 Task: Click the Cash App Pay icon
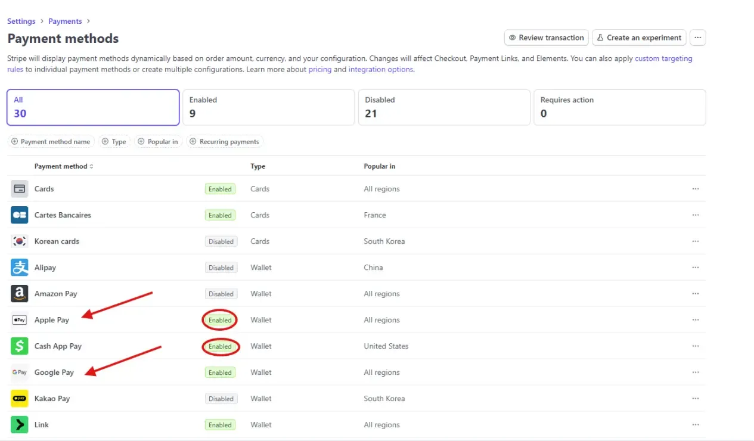pyautogui.click(x=20, y=346)
